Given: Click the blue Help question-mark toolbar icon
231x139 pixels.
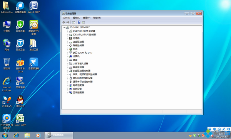Looking at the screenshot, I should [x=79, y=22].
